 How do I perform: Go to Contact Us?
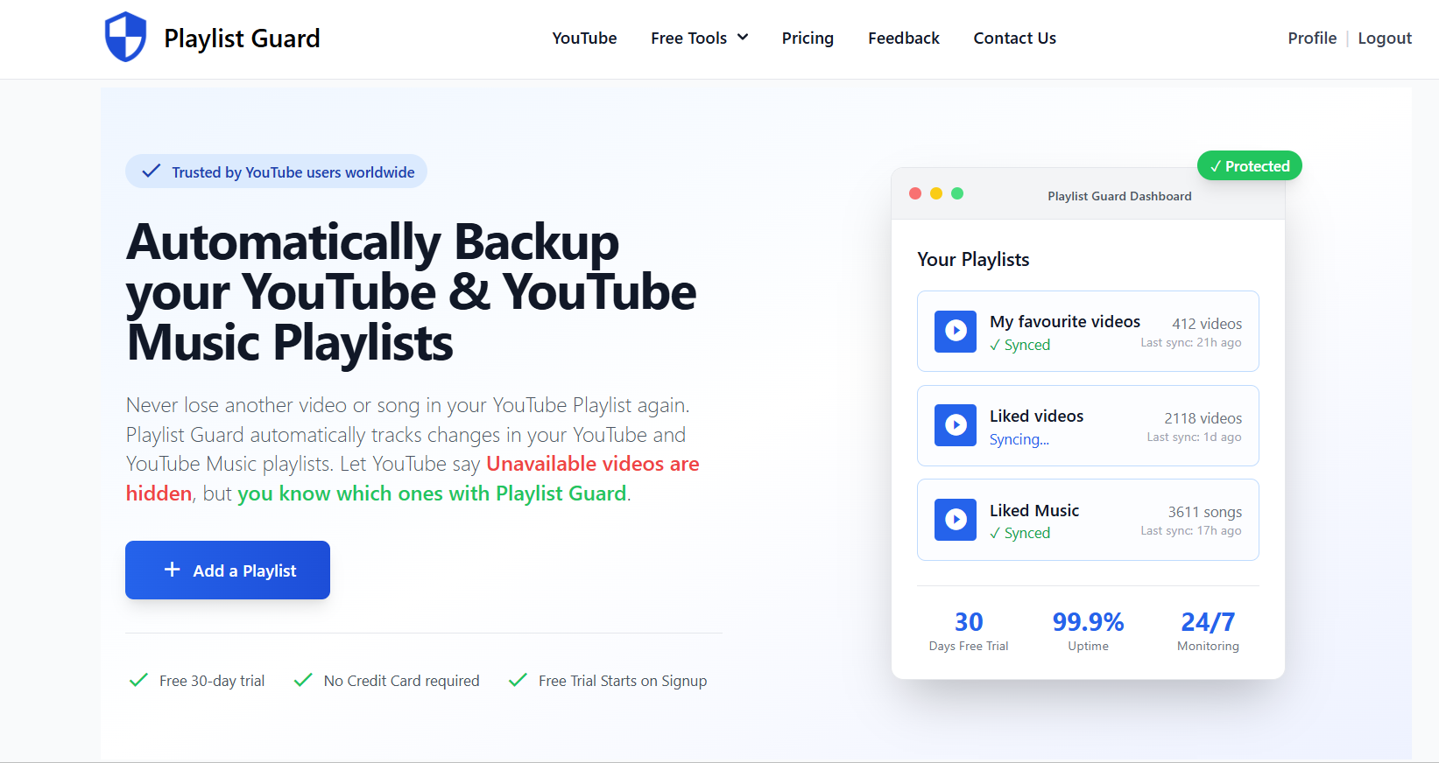click(x=1015, y=38)
